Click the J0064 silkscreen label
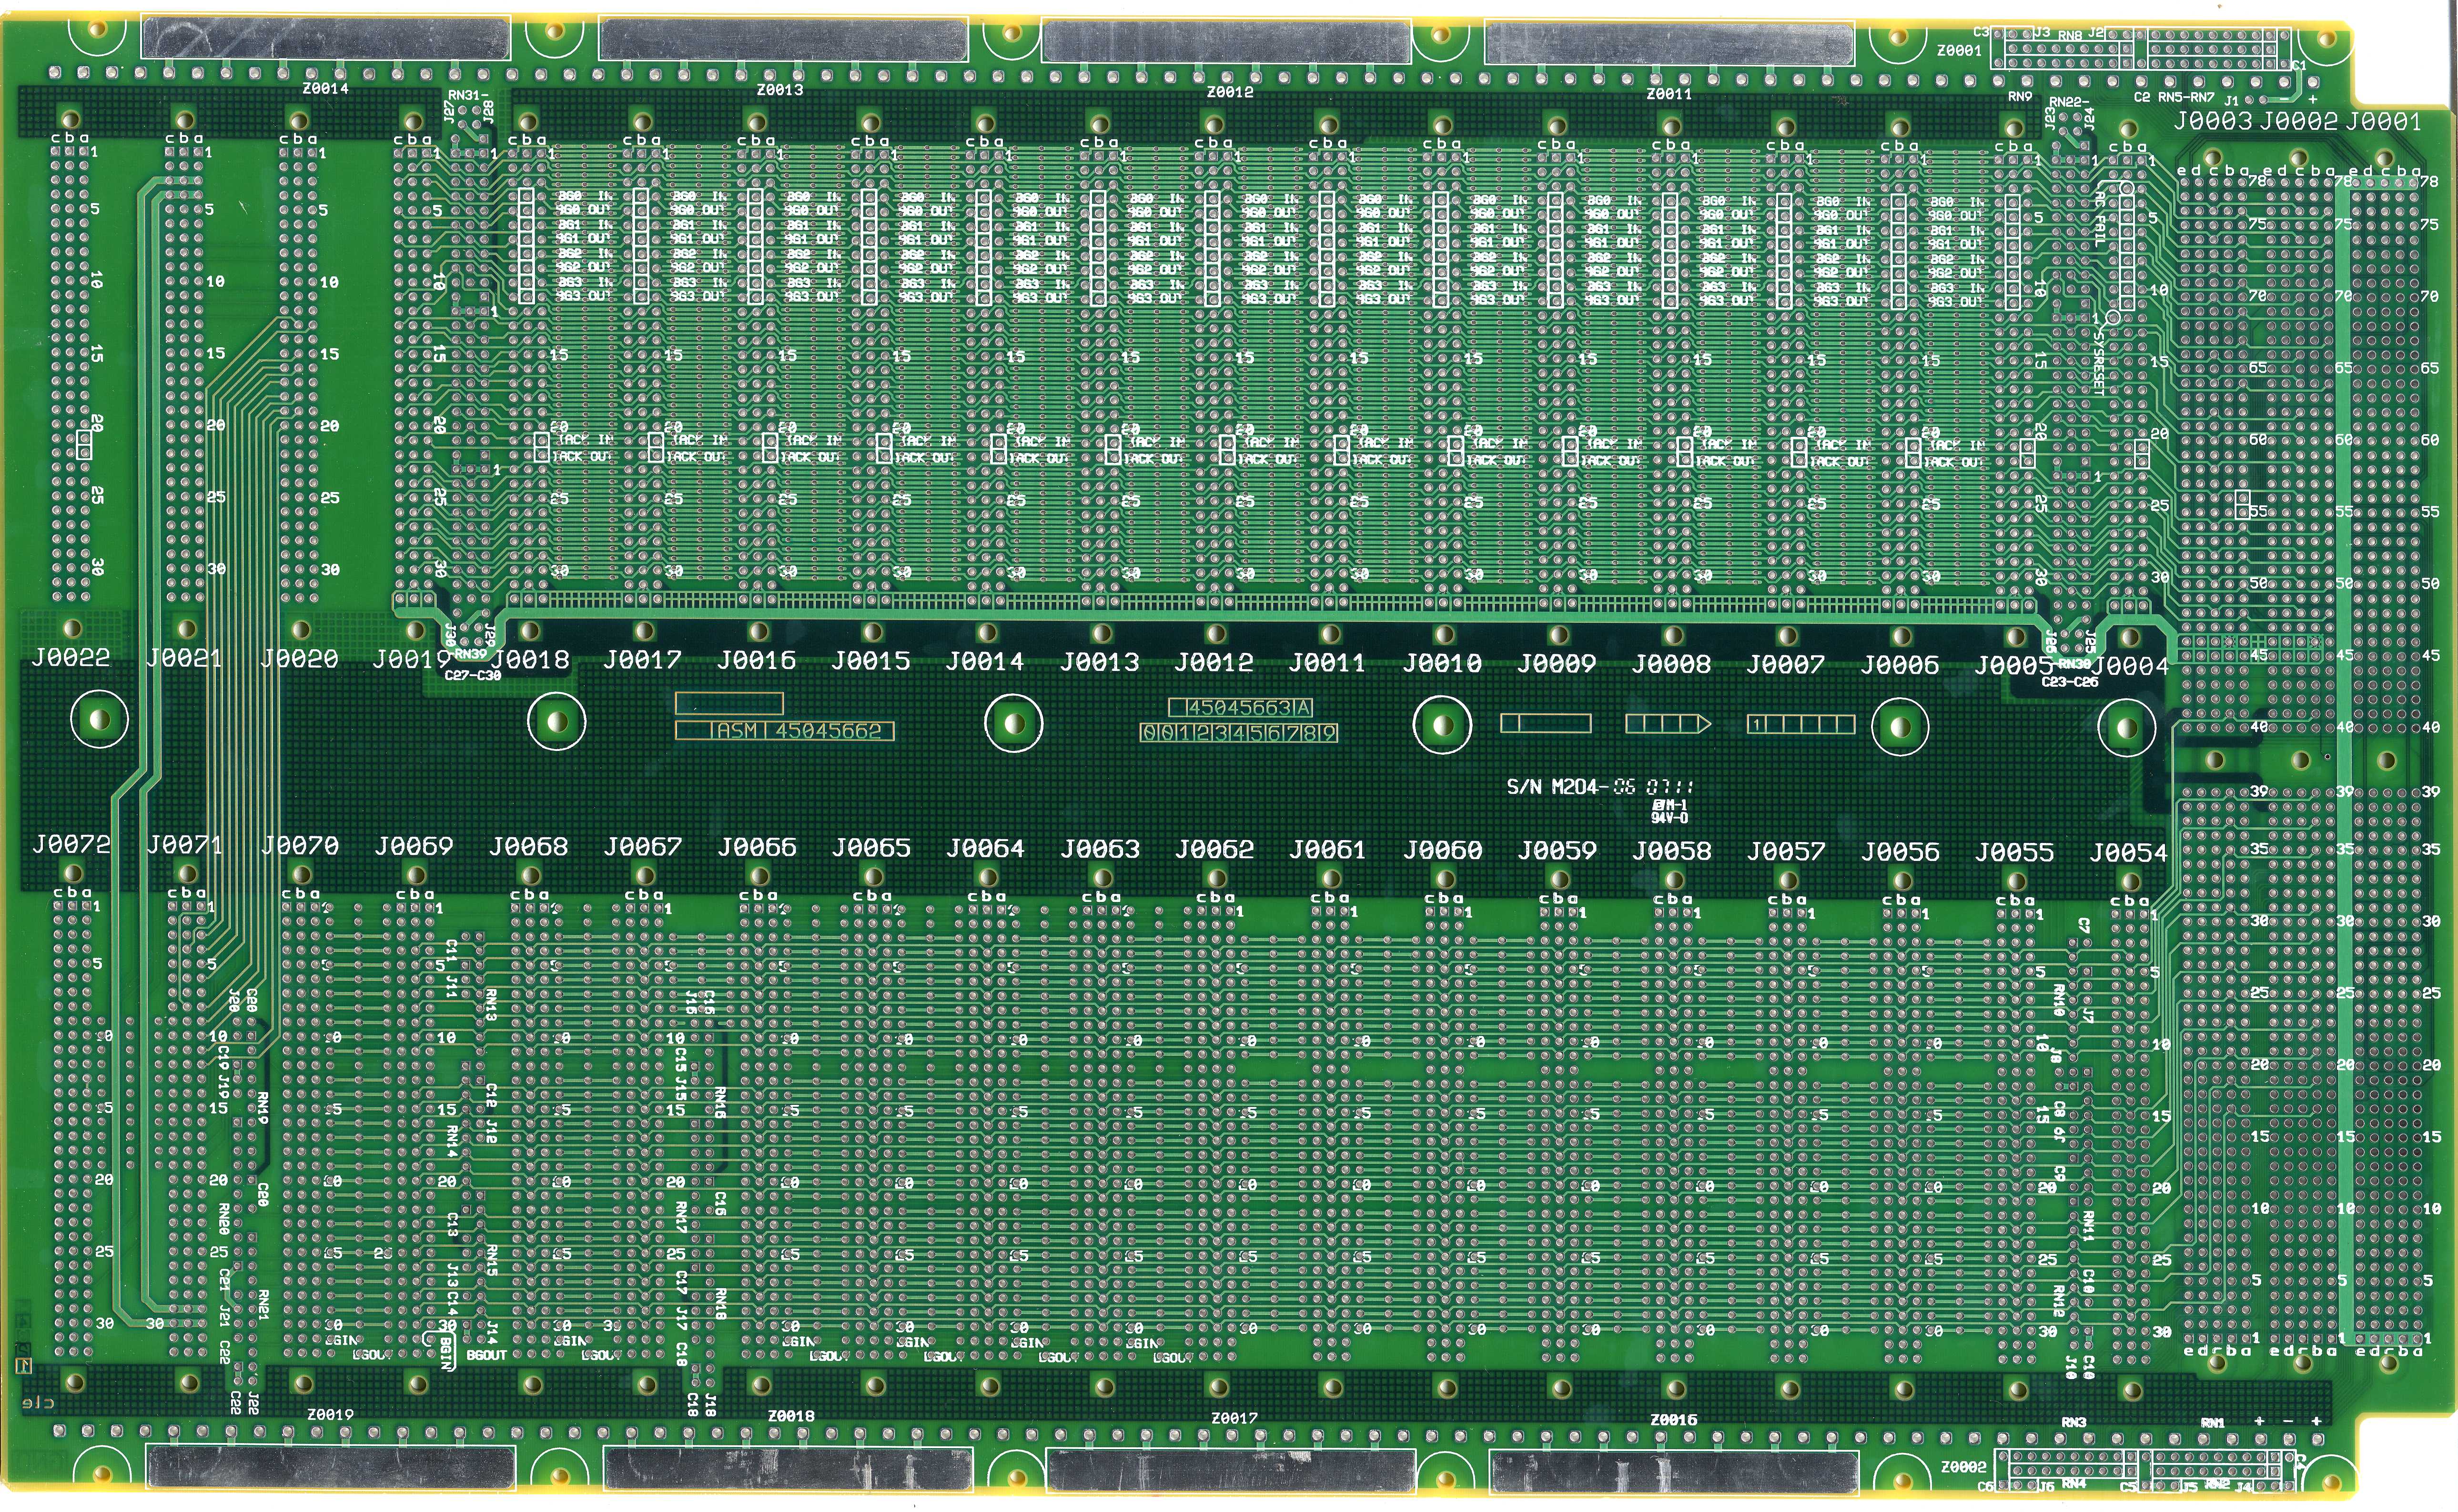This screenshot has width=2458, height=1512. pos(985,848)
